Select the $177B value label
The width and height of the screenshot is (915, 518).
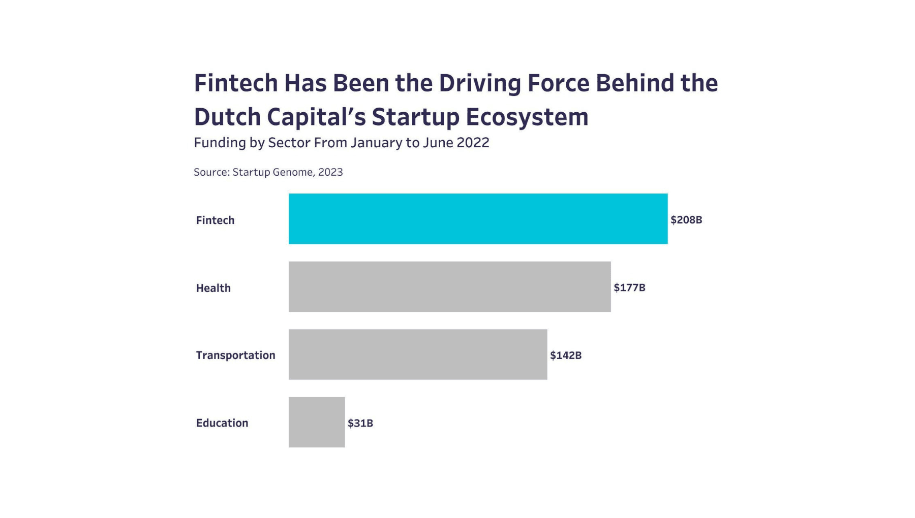(x=629, y=288)
